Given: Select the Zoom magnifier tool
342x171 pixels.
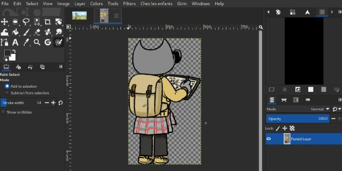Looking at the screenshot, I should [x=37, y=42].
